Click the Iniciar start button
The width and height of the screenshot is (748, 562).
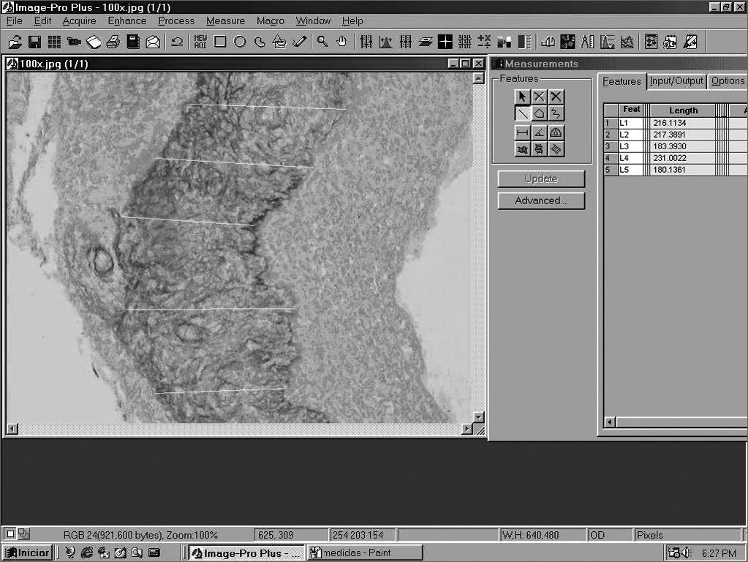[x=27, y=552]
